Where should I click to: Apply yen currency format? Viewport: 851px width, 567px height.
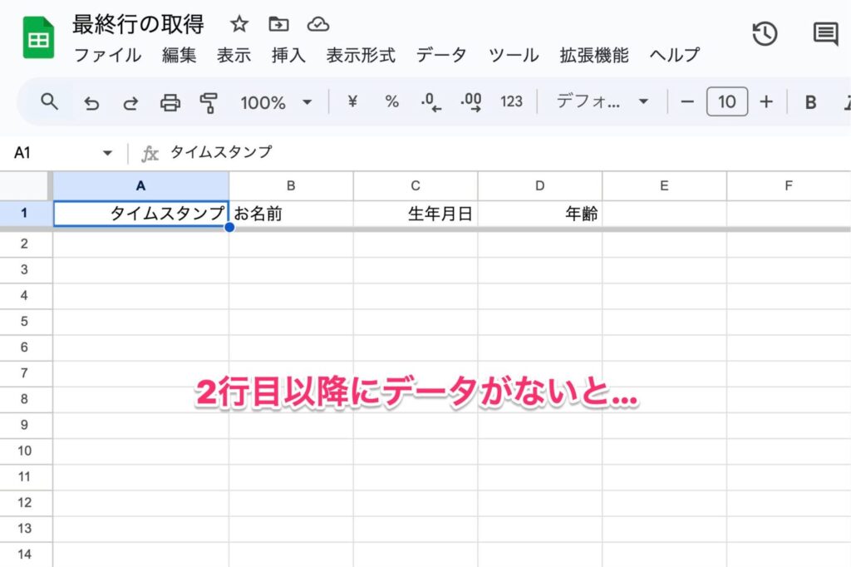[x=352, y=101]
